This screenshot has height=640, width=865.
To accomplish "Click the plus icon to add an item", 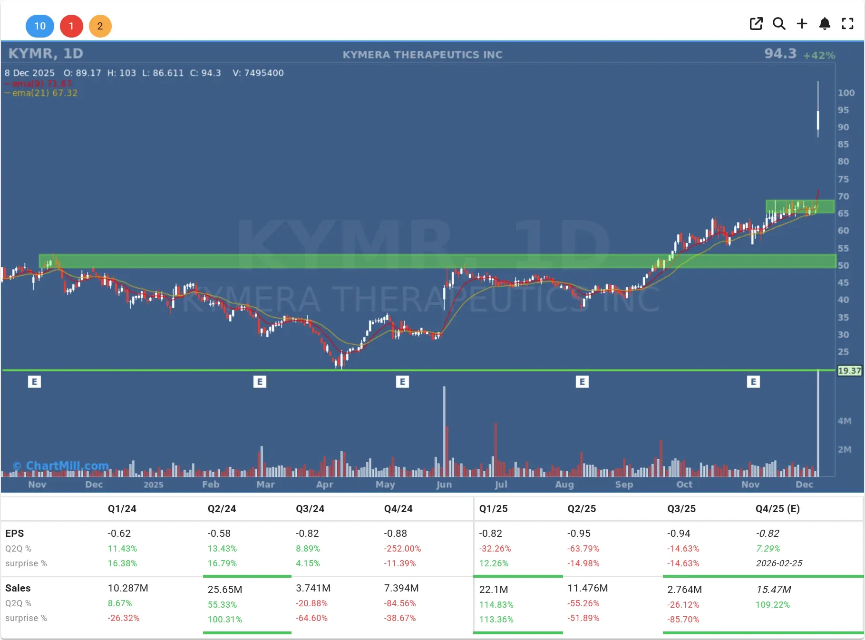I will pyautogui.click(x=802, y=23).
